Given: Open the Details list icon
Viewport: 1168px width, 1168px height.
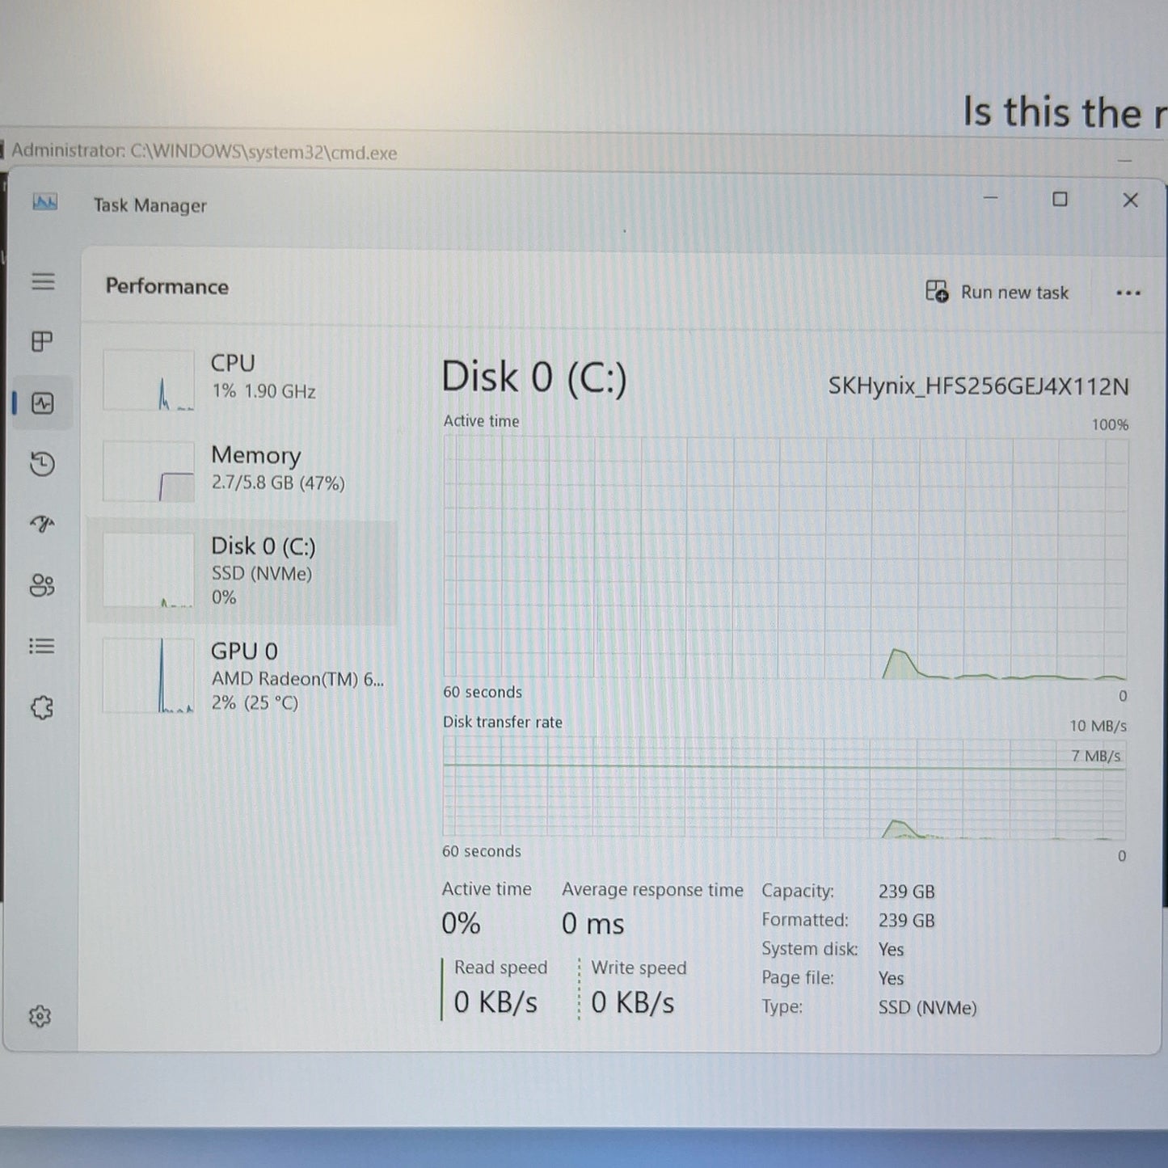Looking at the screenshot, I should [x=42, y=646].
